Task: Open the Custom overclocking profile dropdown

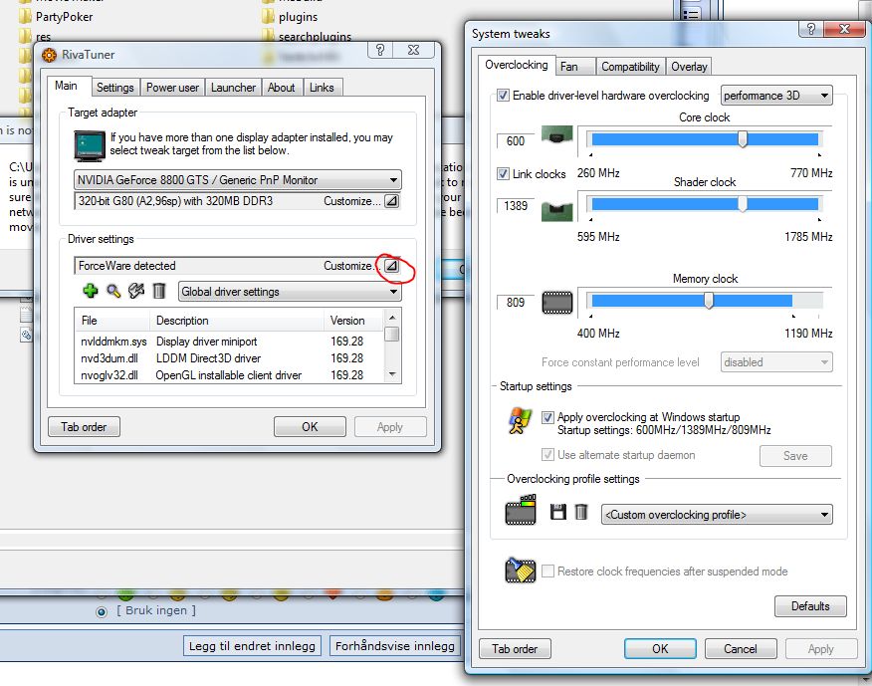Action: pos(717,515)
